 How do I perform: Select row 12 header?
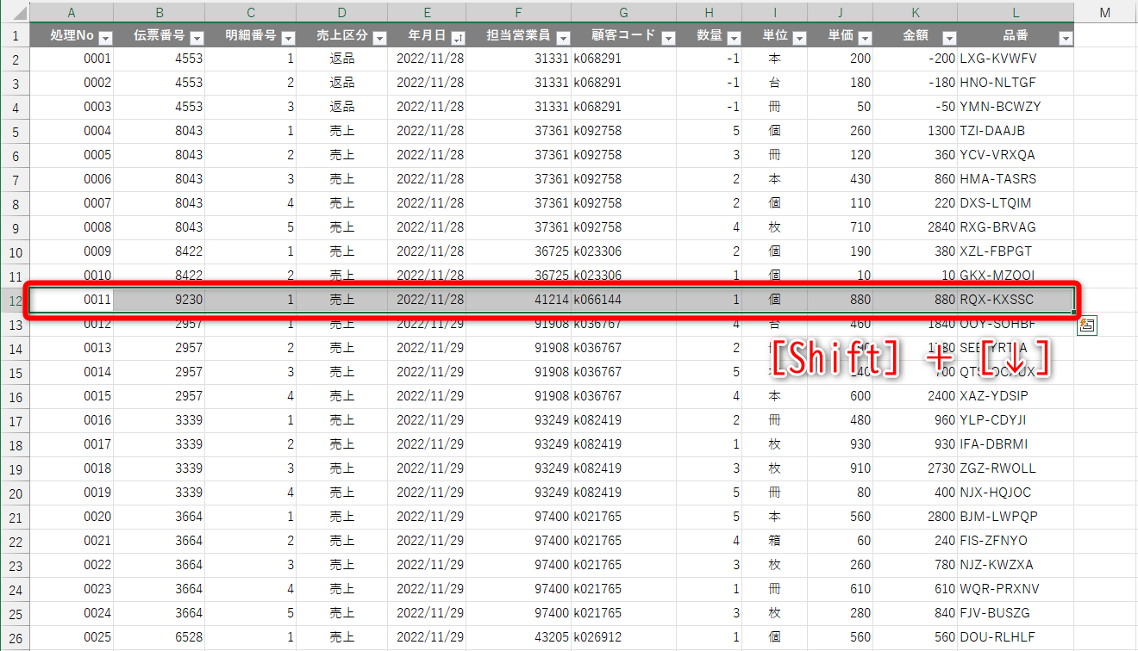(14, 300)
